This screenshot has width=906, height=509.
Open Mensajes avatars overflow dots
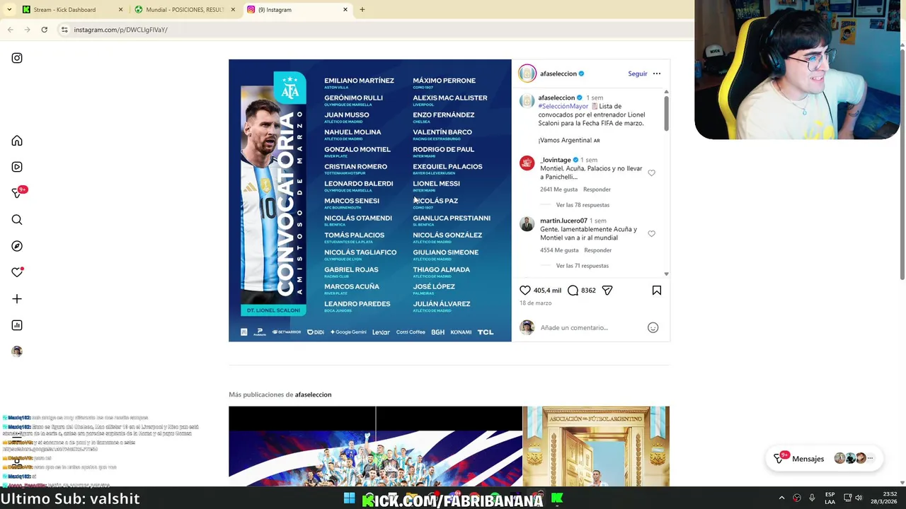tap(871, 458)
